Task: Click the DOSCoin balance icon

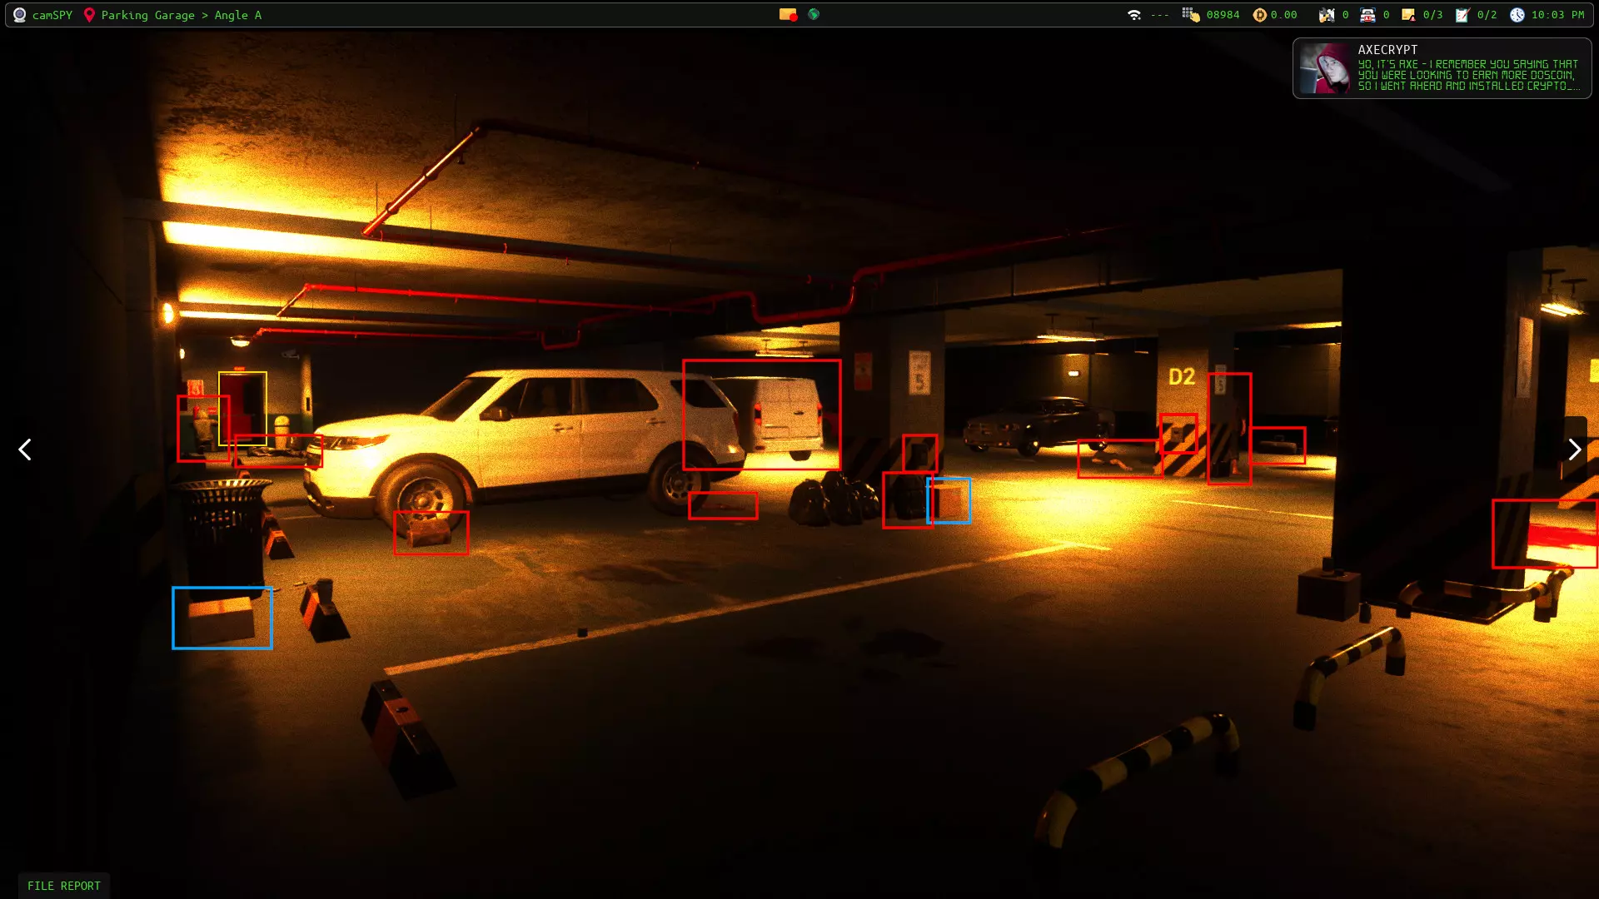Action: point(1259,15)
